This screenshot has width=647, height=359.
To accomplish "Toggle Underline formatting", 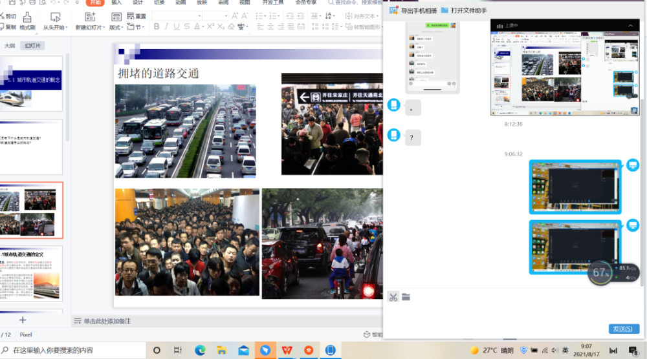I will coord(177,26).
